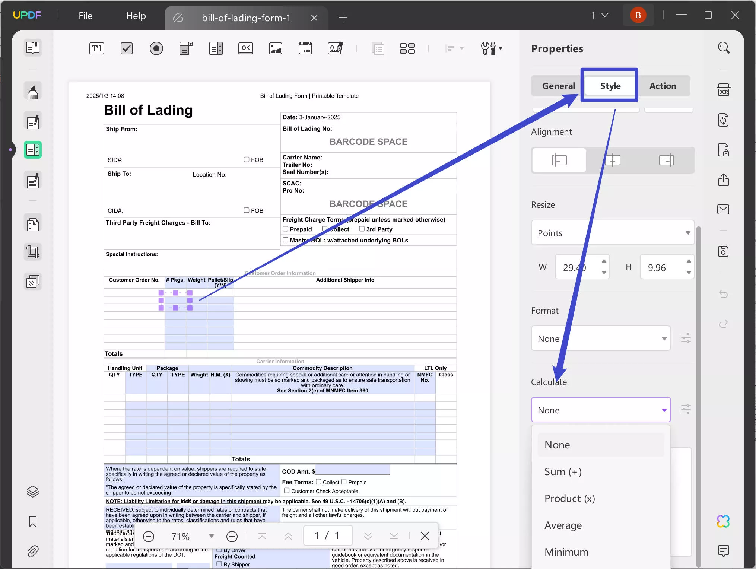Select the image field tool
Viewport: 756px width, 569px height.
pyautogui.click(x=275, y=48)
